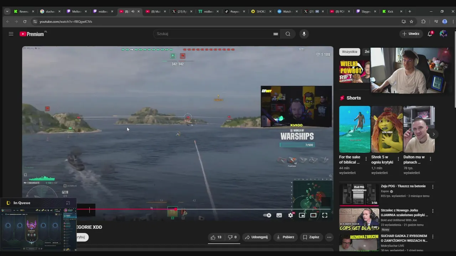Image resolution: width=456 pixels, height=256 pixels.
Task: Bookmark this page with star icon
Action: tap(411, 22)
